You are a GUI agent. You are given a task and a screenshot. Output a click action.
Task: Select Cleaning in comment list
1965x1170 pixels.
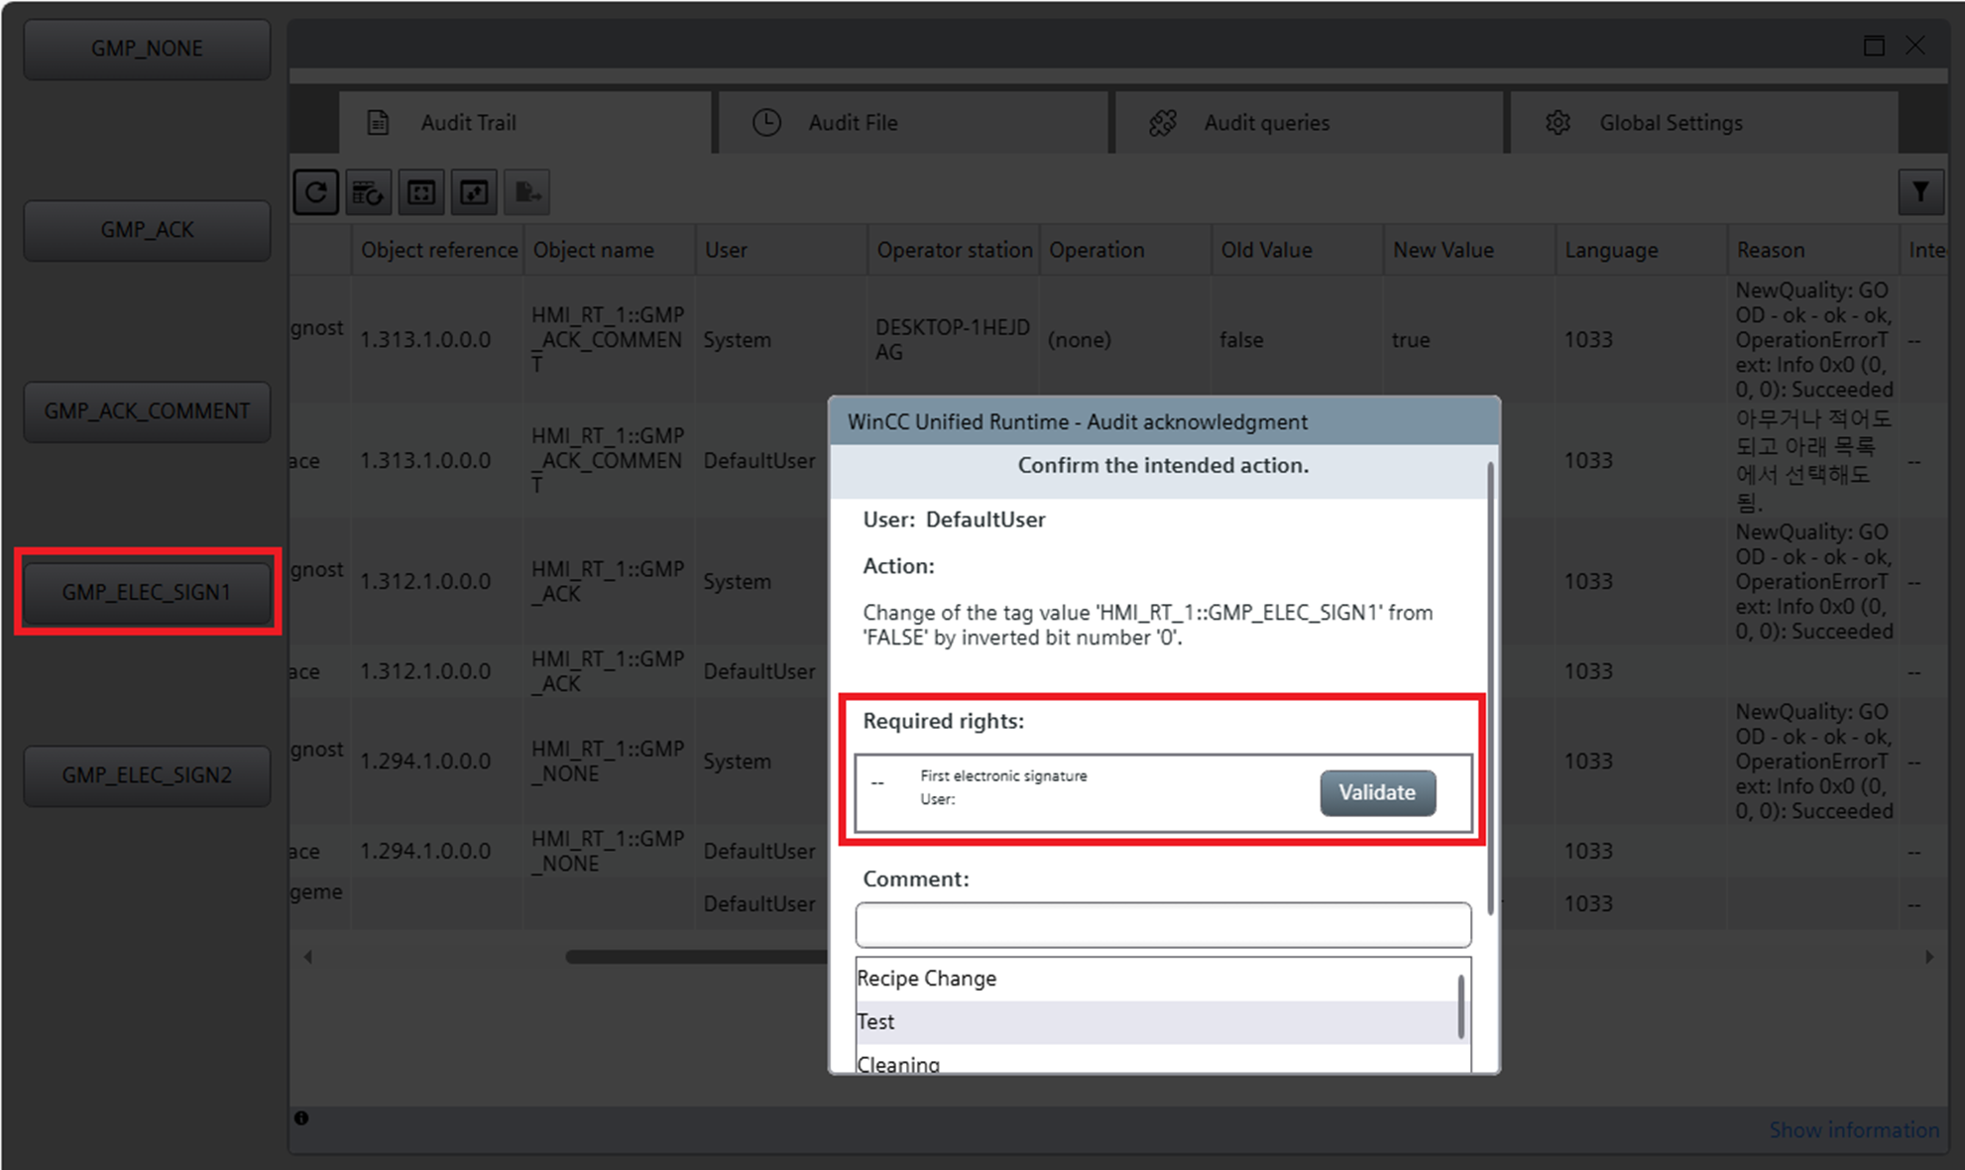tap(1156, 1061)
